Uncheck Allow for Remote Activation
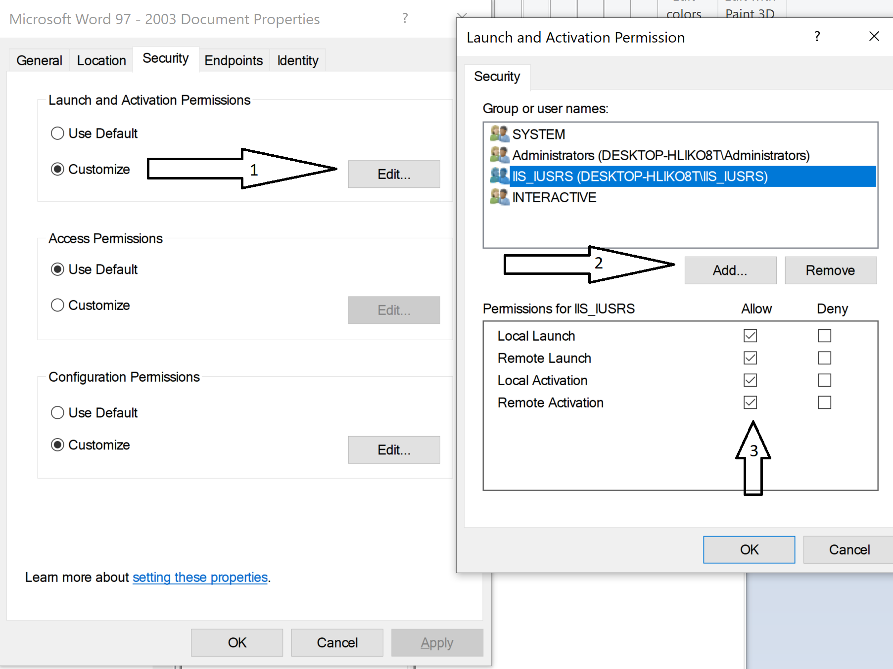 (750, 402)
